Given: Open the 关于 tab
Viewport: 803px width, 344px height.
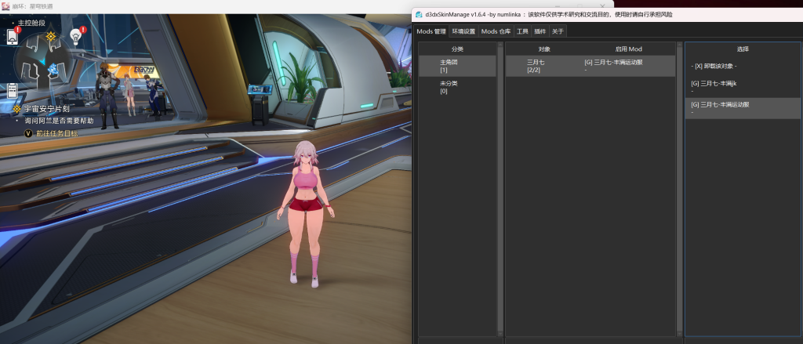Looking at the screenshot, I should pos(558,31).
